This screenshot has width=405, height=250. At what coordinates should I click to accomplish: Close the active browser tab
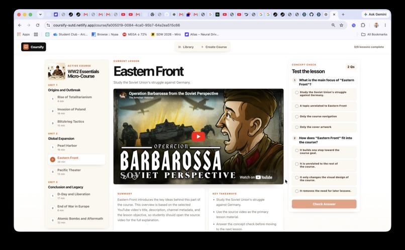click(x=334, y=15)
